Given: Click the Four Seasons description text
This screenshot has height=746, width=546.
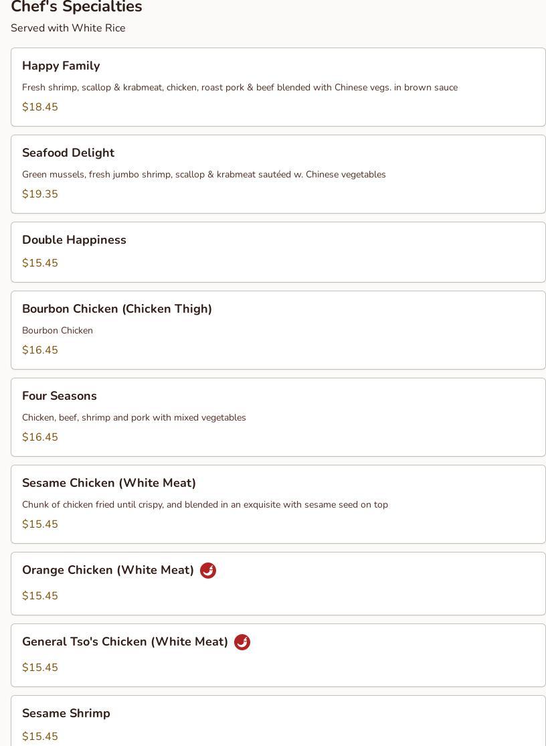Looking at the screenshot, I should 134,418.
